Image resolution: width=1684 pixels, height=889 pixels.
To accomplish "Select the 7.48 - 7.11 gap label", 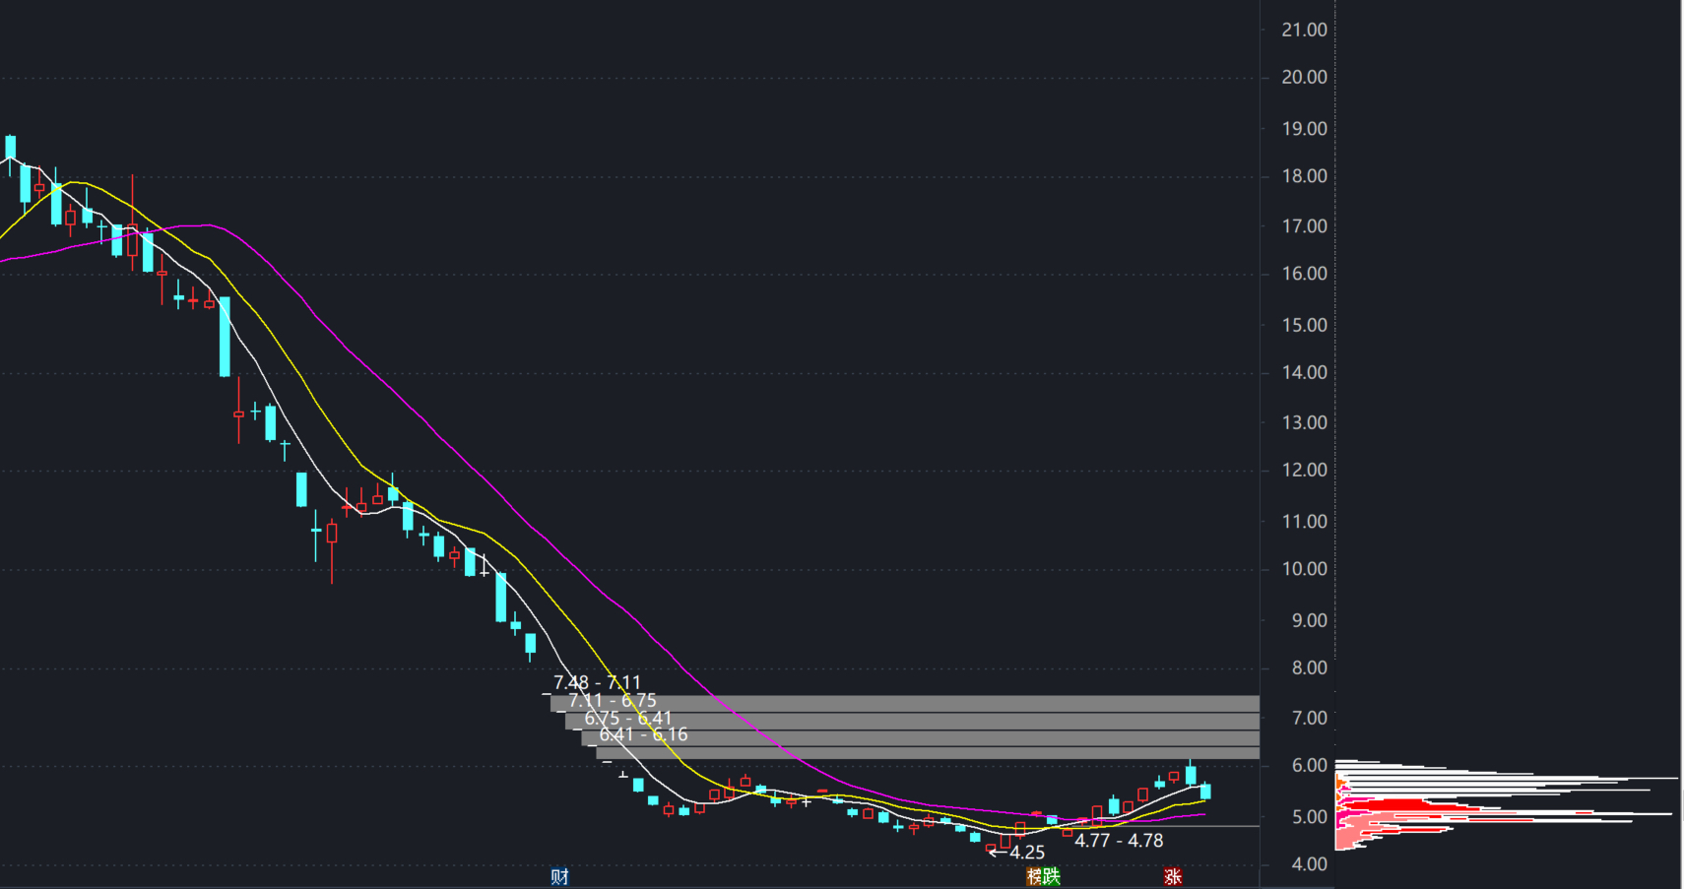I will [597, 682].
